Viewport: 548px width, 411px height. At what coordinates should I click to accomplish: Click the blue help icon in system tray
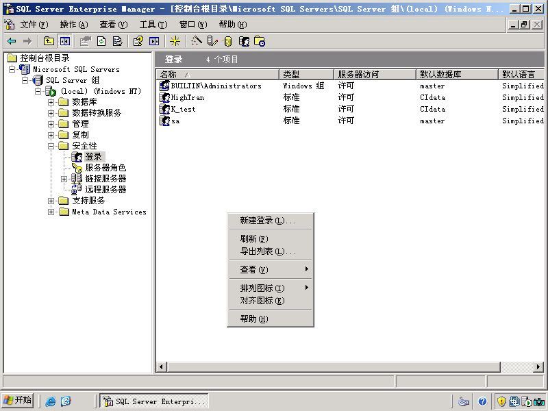482,401
